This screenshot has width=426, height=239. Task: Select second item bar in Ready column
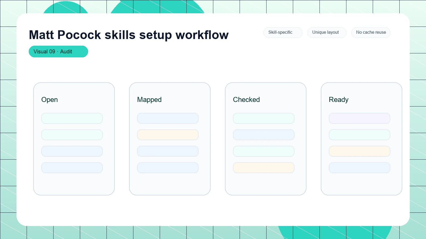pos(359,135)
